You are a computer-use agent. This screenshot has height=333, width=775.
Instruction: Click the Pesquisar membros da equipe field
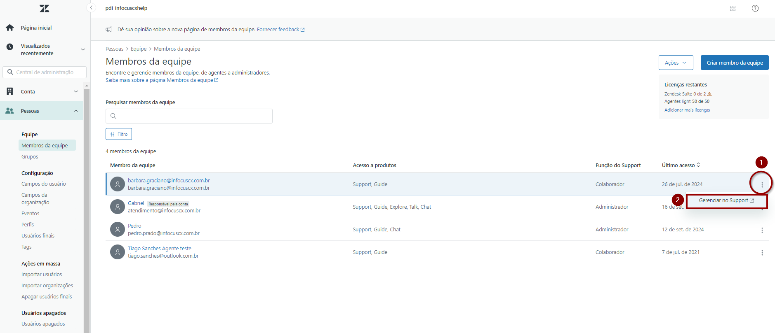click(189, 116)
